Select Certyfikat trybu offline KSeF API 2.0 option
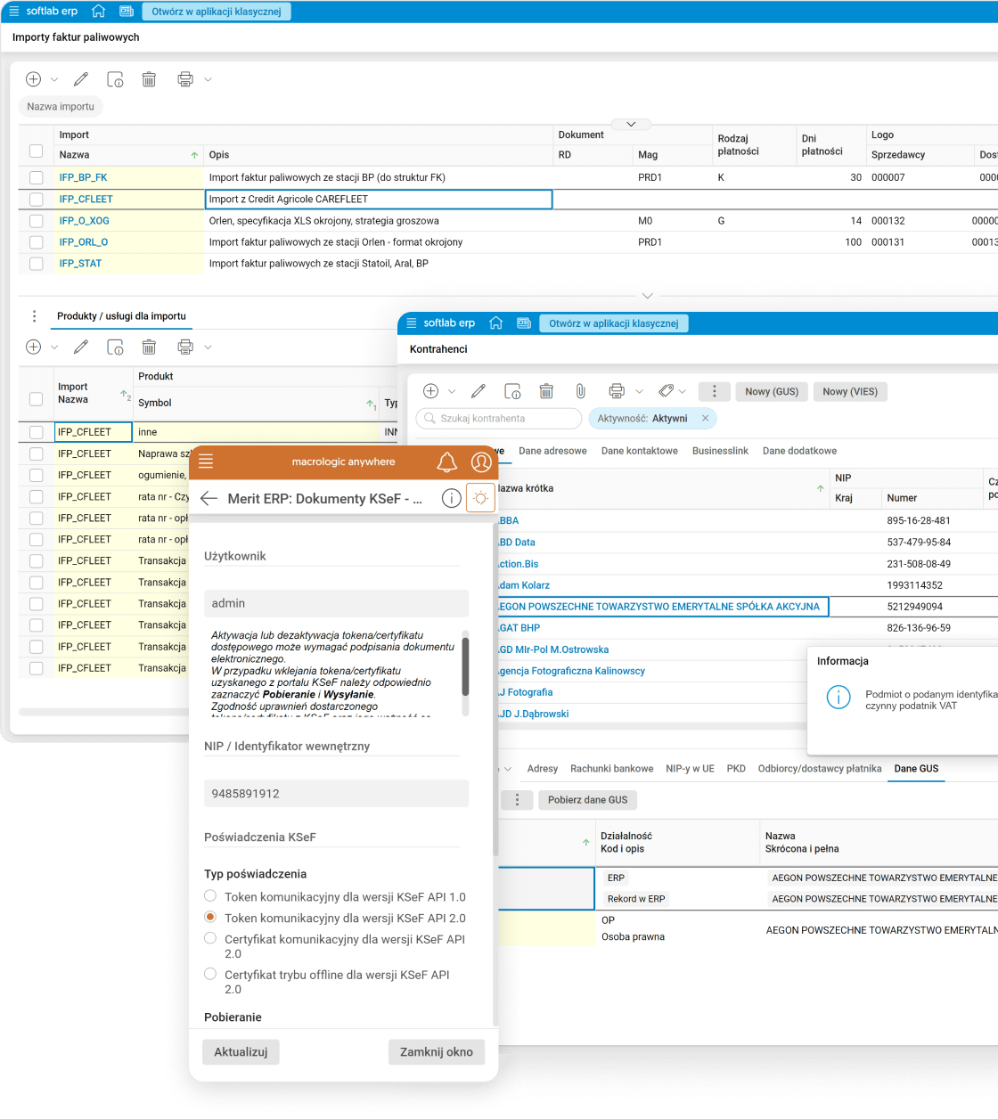The height and width of the screenshot is (1119, 998). (x=210, y=975)
